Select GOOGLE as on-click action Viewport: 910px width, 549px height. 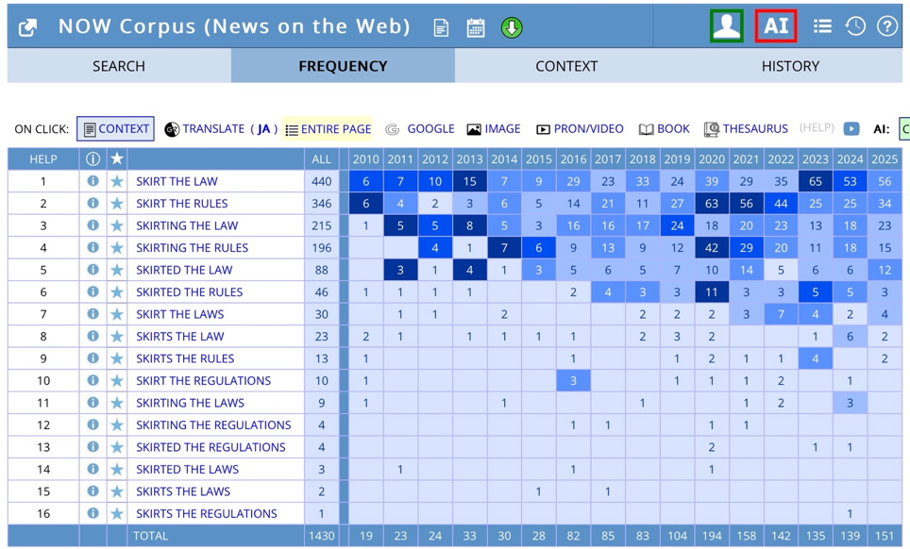point(420,128)
